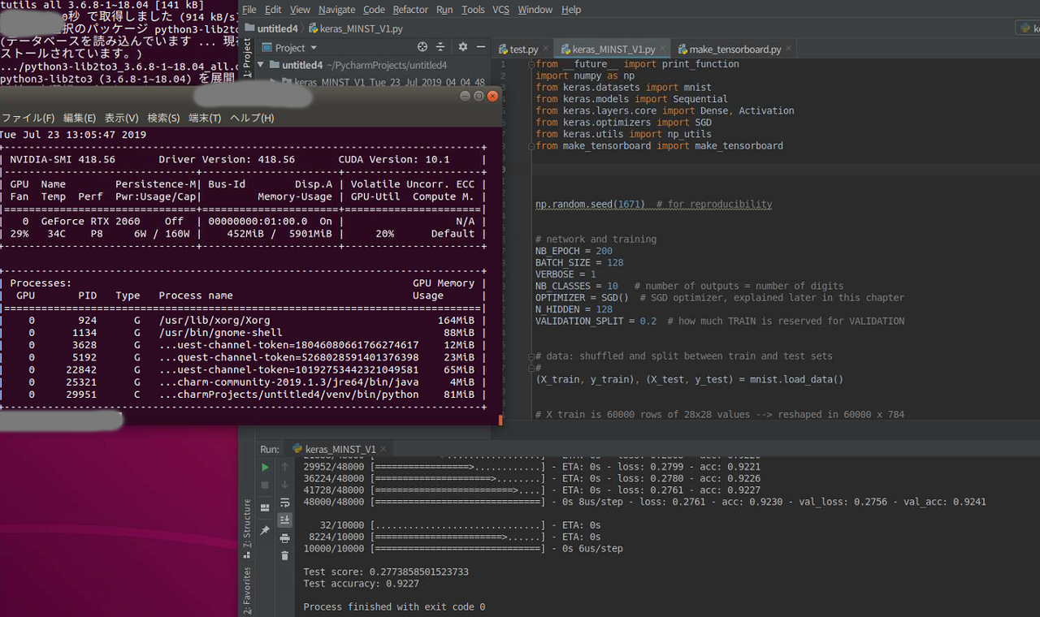Hide the Project tool window
This screenshot has width=1040, height=617.
coord(480,45)
